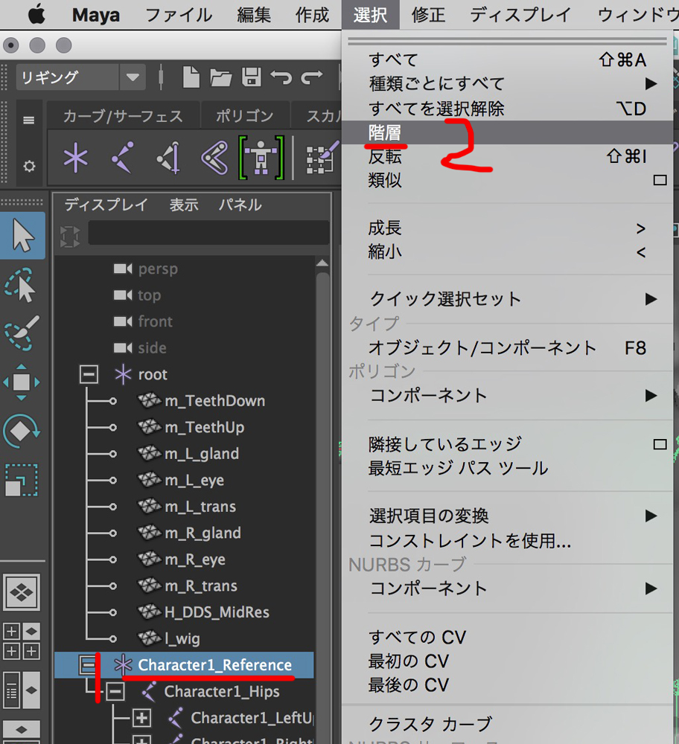Open a scene using the folder icon

pos(221,77)
